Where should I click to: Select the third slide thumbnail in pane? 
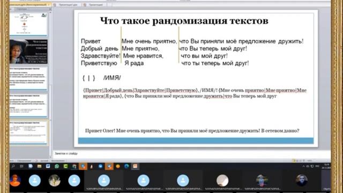[x=28, y=78]
